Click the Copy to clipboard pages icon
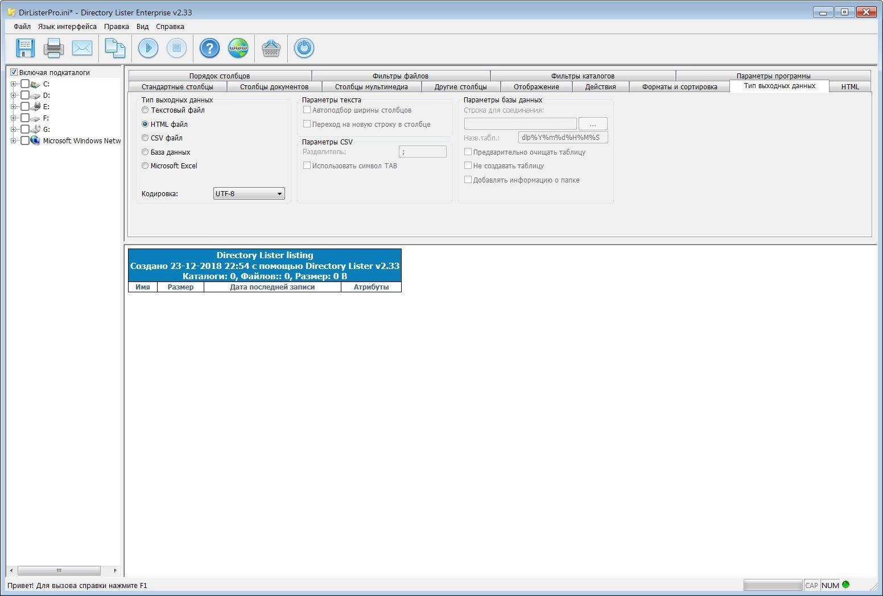 point(115,48)
